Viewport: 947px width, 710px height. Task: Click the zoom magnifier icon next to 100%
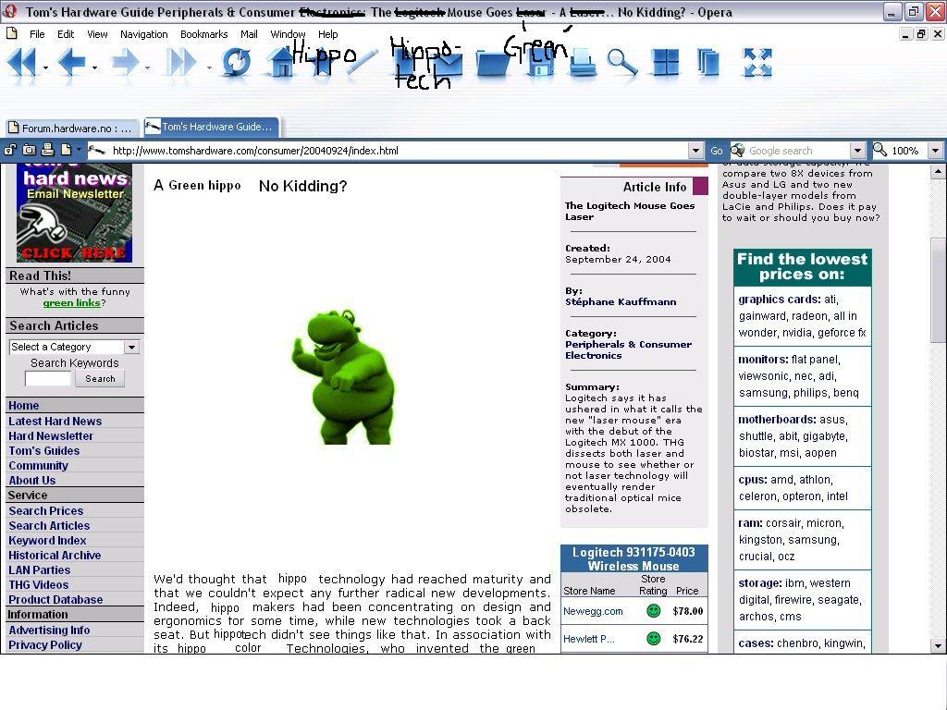(880, 150)
